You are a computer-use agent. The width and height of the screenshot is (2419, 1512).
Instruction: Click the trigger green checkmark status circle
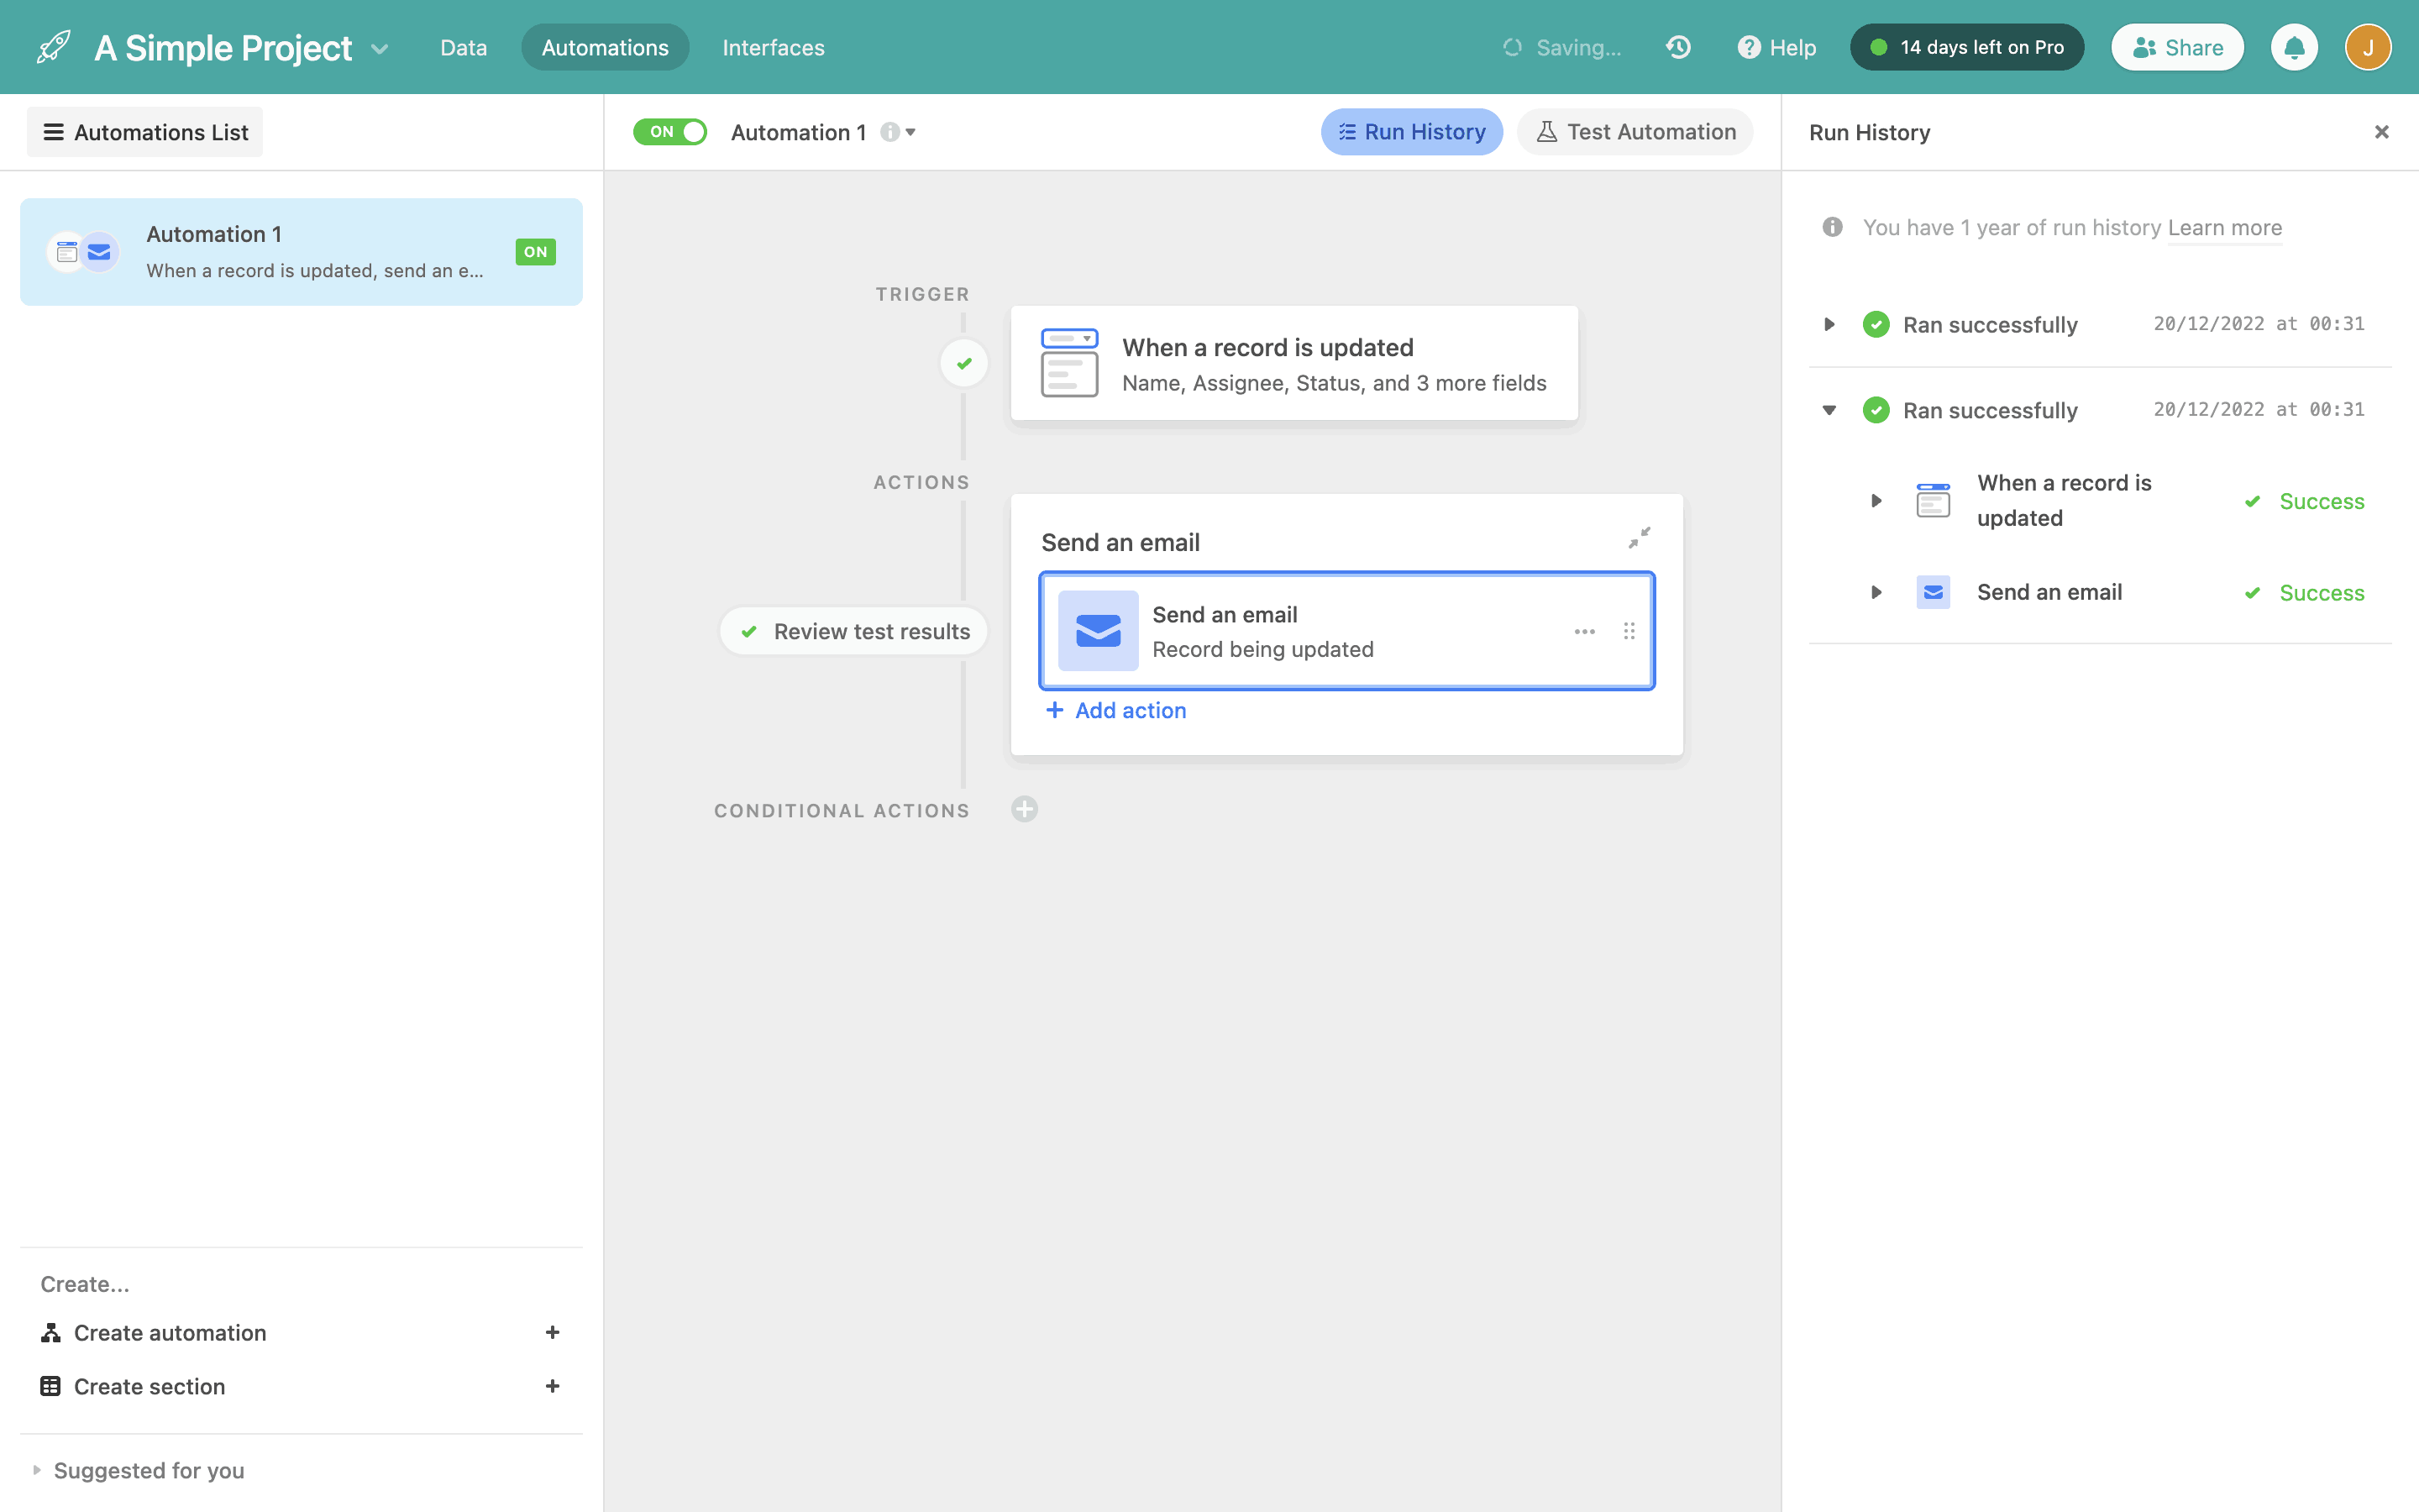pos(963,363)
